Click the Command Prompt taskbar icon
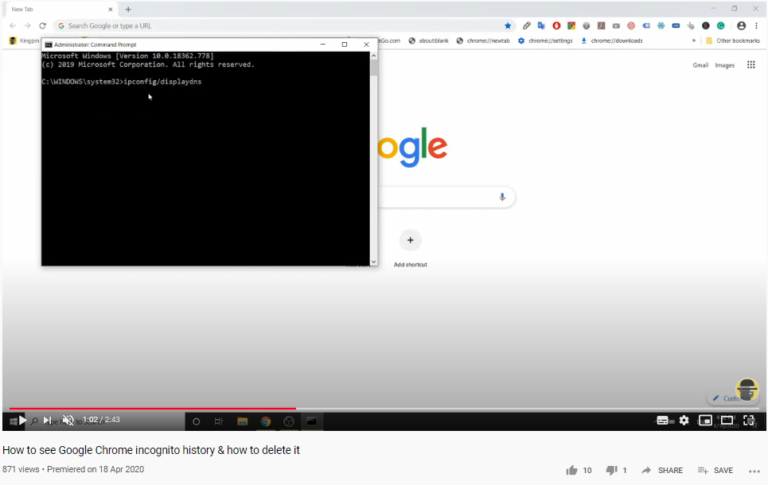768x485 pixels. [x=311, y=421]
